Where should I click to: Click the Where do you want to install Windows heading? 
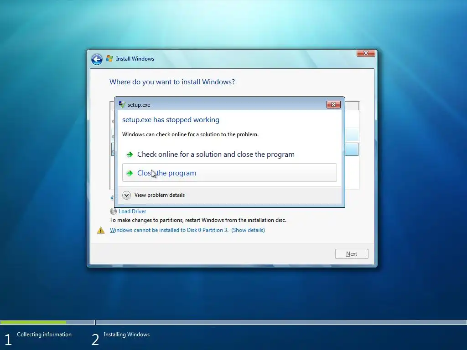click(x=172, y=82)
